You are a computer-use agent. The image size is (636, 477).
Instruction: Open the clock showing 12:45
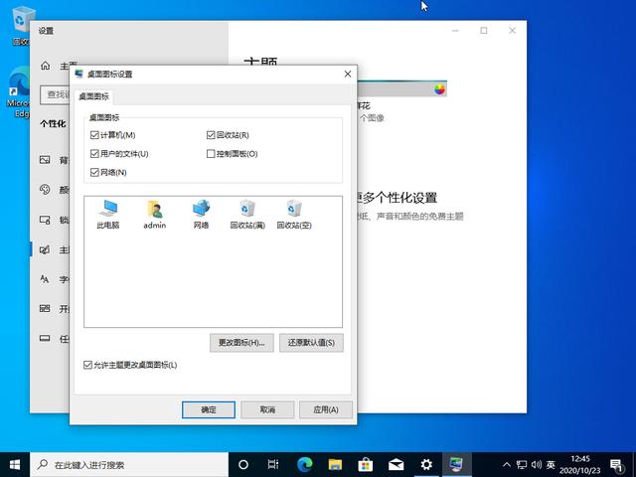click(580, 465)
